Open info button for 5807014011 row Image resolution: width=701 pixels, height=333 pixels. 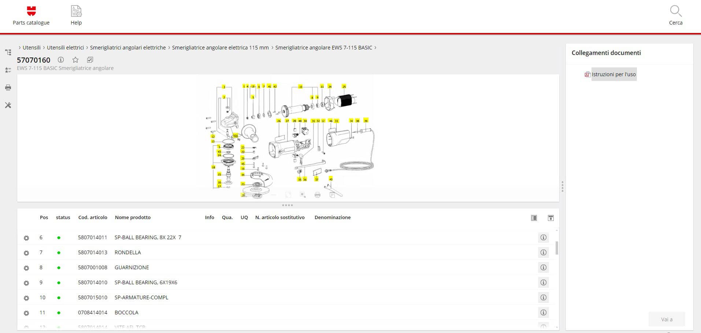[x=544, y=237]
